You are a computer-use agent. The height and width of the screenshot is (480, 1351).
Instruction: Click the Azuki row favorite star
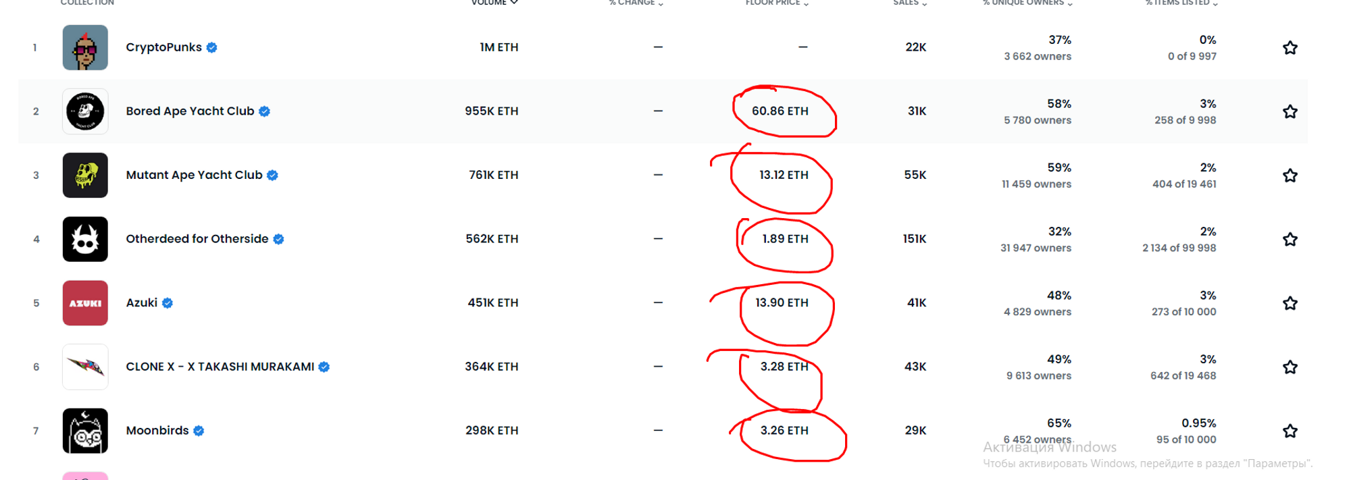coord(1290,303)
